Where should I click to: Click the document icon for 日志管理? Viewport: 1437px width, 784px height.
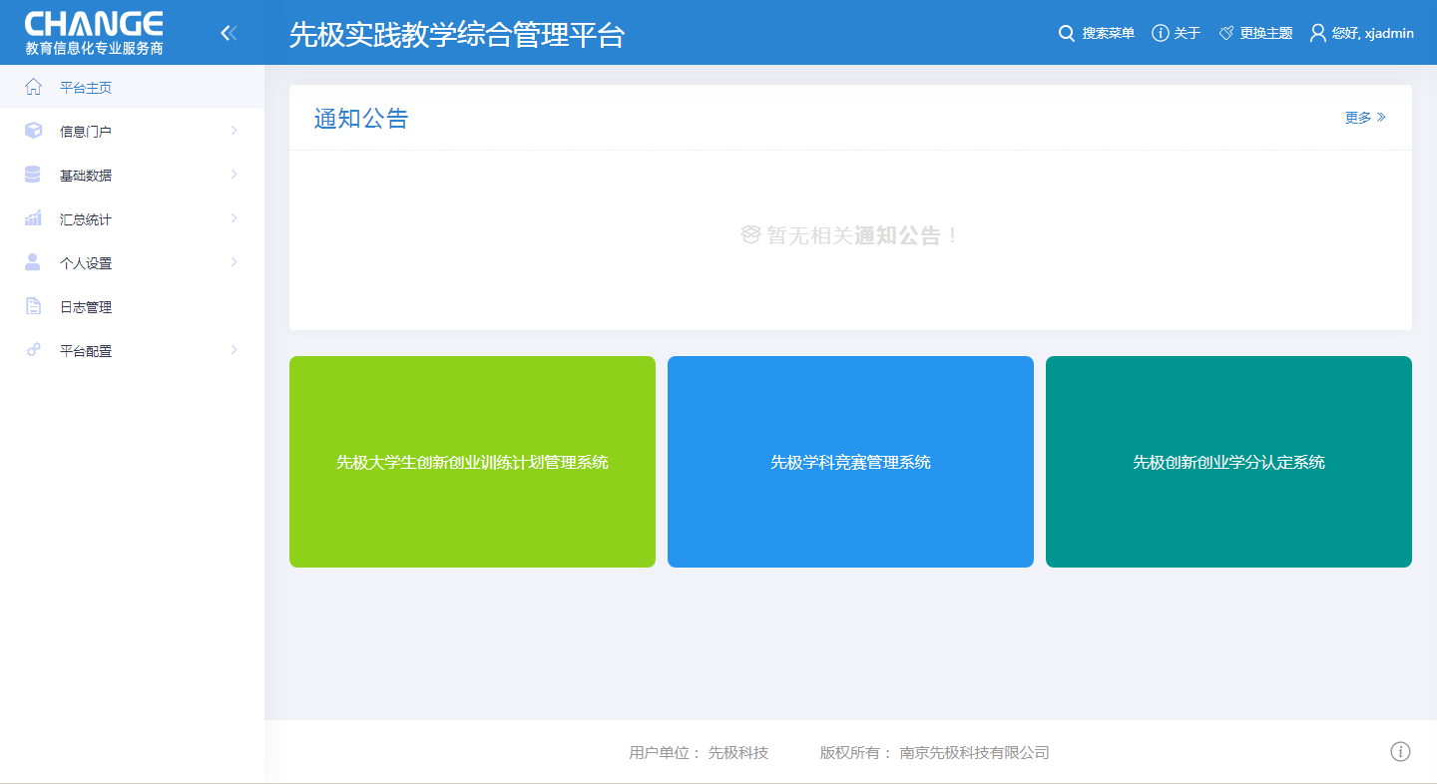pyautogui.click(x=33, y=306)
